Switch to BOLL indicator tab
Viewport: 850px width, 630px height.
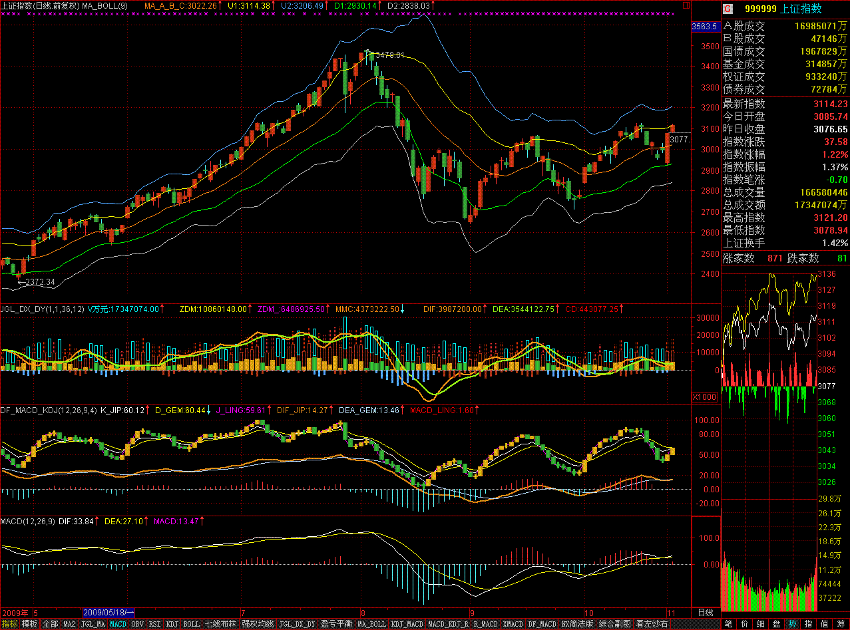tap(191, 624)
